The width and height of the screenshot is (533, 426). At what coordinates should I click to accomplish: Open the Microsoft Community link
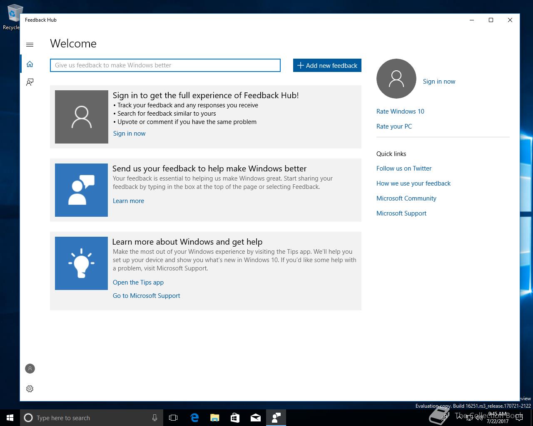click(406, 198)
